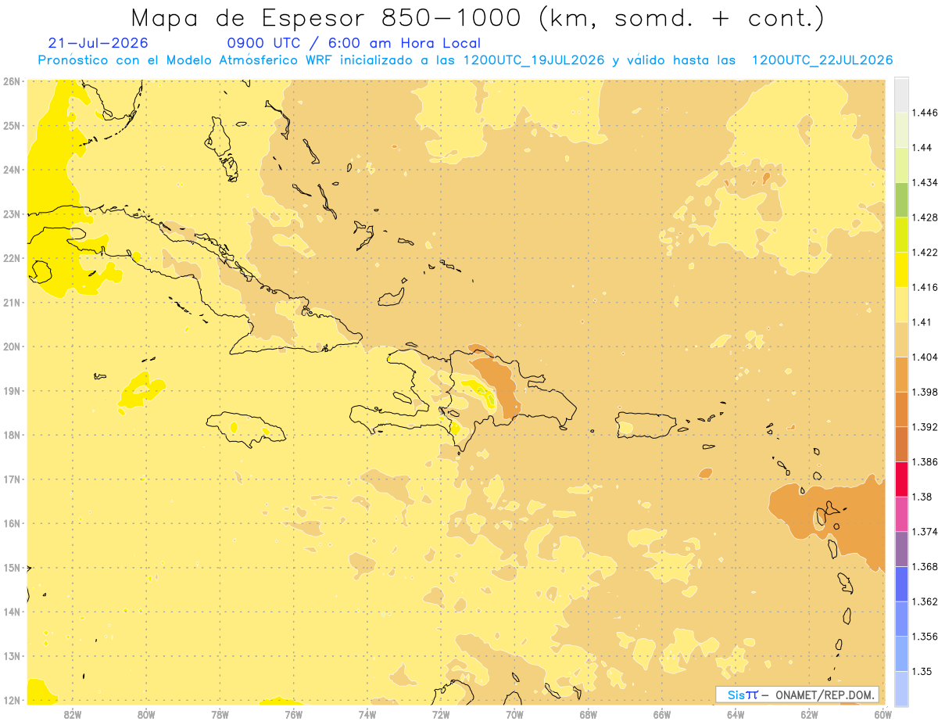
Task: Click the purple colorbar segment above 1.368
Action: pos(901,549)
